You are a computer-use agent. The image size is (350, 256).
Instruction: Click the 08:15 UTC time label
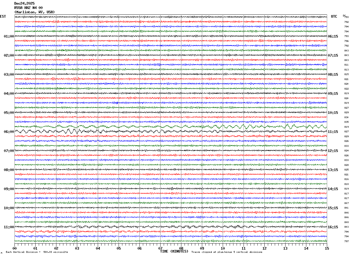click(x=333, y=75)
